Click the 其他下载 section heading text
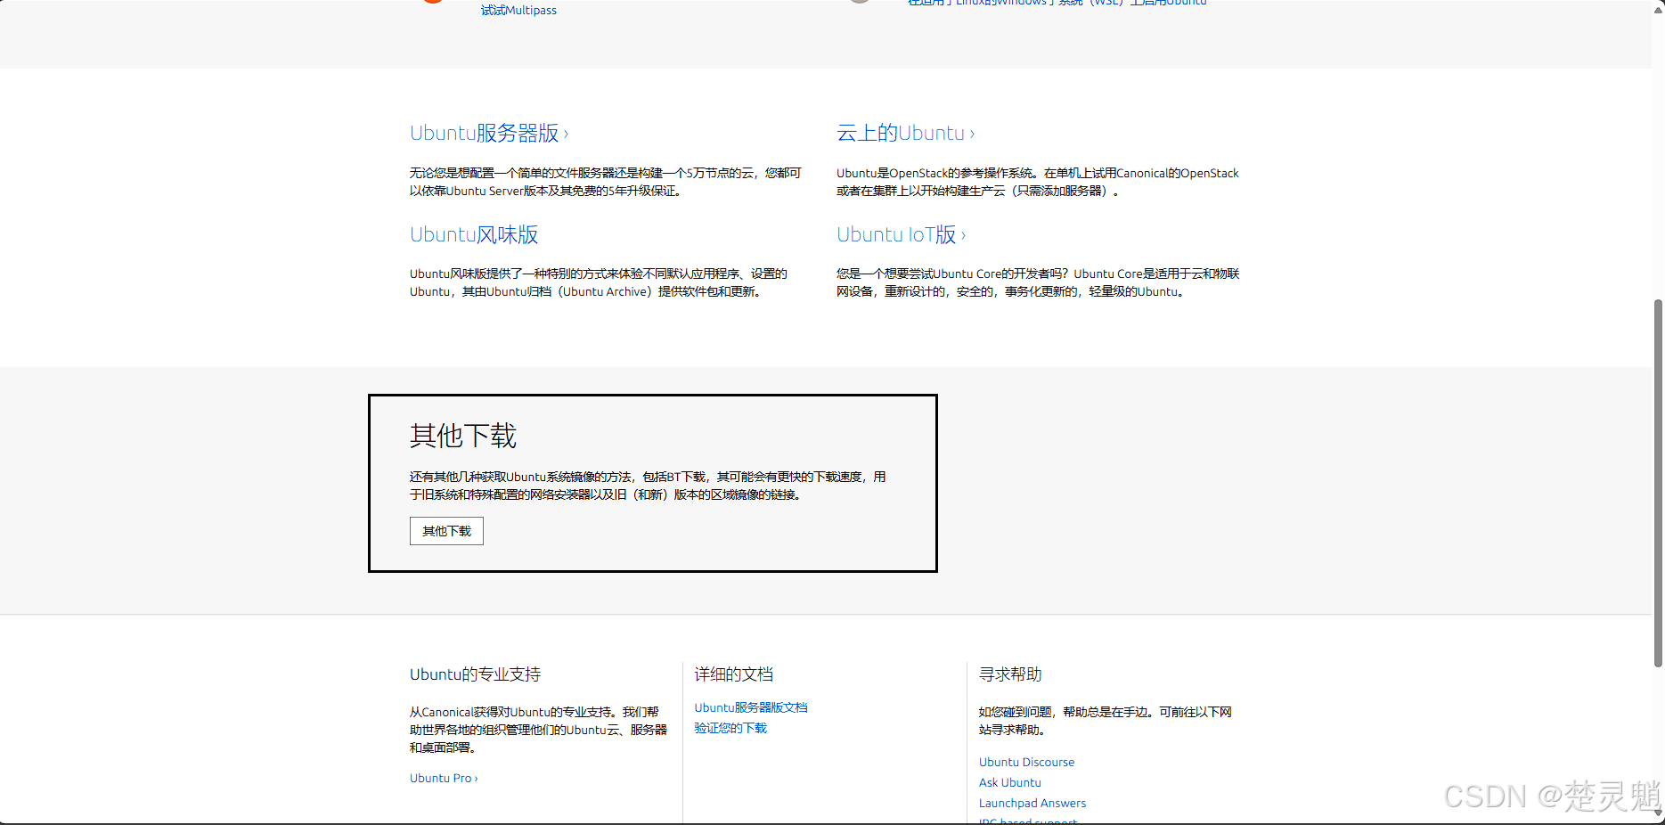This screenshot has width=1665, height=825. click(x=463, y=436)
